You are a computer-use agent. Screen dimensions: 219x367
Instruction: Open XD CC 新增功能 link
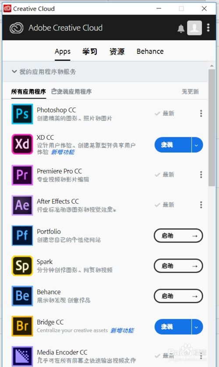(63, 152)
